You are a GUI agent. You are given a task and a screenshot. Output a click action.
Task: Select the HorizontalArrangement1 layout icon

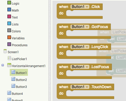point(9,65)
